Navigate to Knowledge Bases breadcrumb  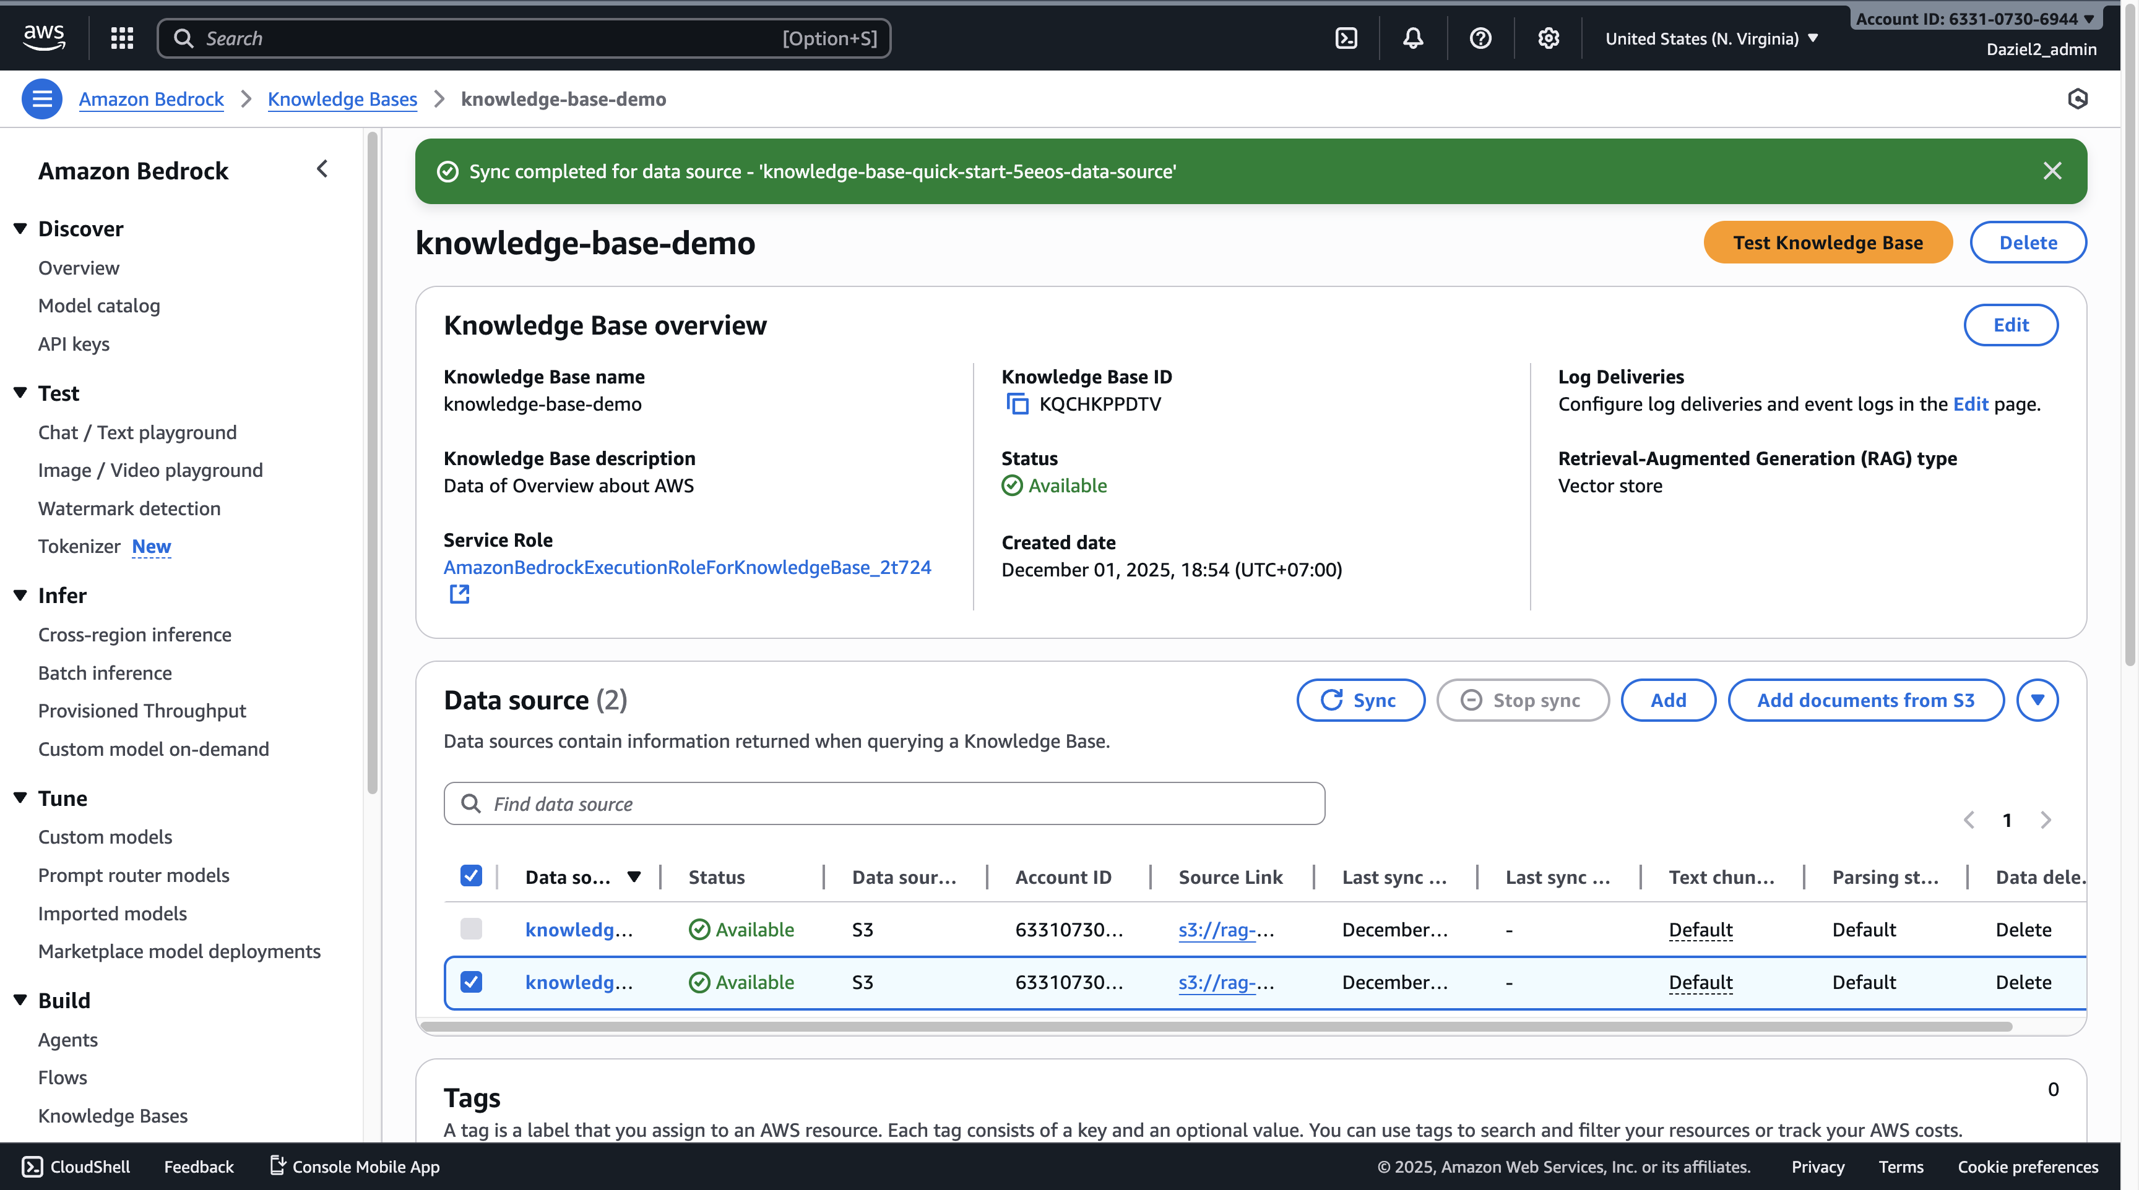[342, 99]
